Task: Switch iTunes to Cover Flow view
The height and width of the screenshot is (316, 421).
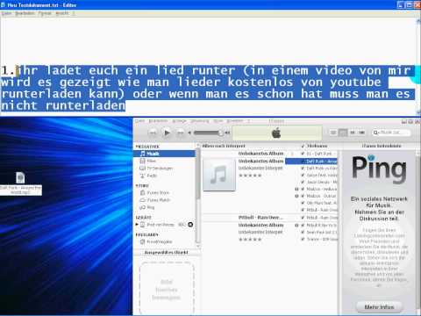Action: click(361, 133)
